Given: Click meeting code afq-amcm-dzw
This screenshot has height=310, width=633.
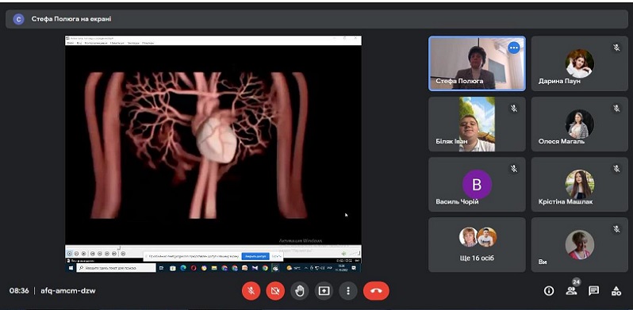Looking at the screenshot, I should (x=68, y=291).
